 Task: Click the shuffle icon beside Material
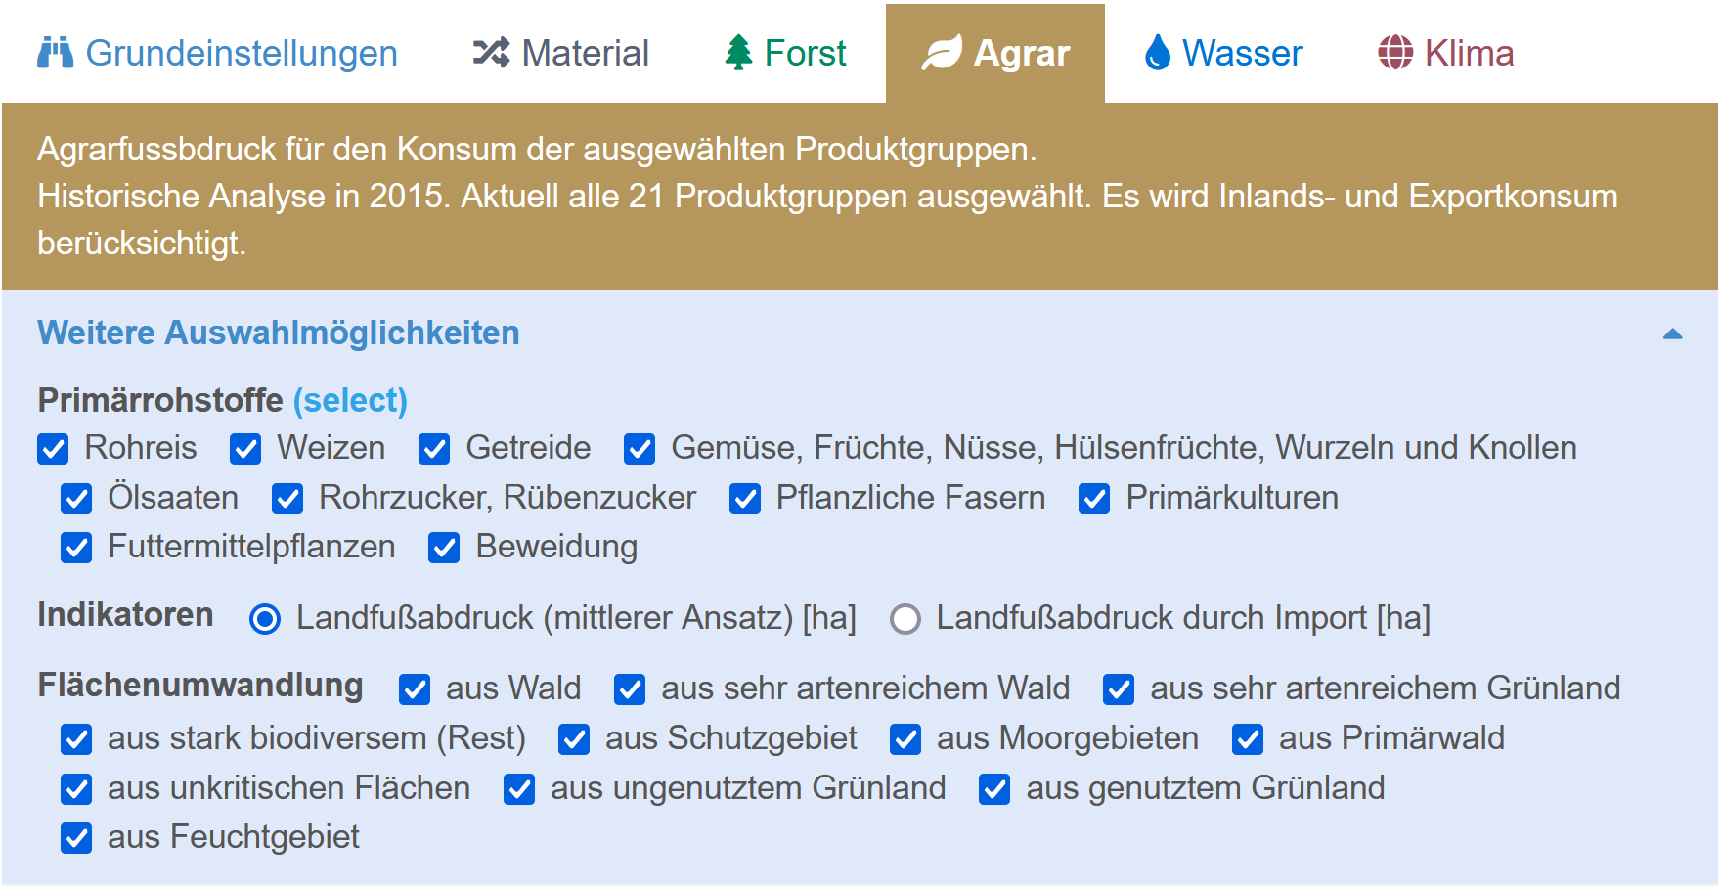point(491,53)
